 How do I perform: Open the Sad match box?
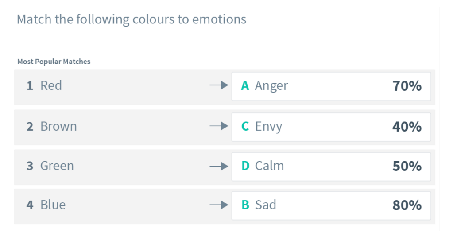pos(331,205)
